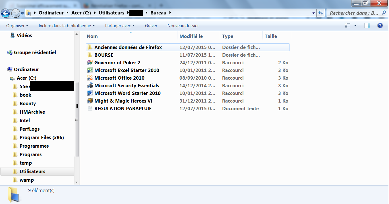Viewport: 389px width, 204px height.
Task: Open the Partager avec dropdown
Action: (120, 25)
